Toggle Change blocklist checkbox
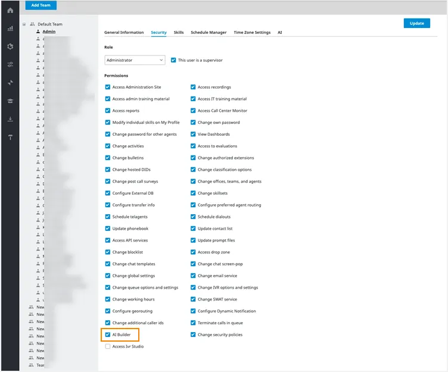 point(108,252)
